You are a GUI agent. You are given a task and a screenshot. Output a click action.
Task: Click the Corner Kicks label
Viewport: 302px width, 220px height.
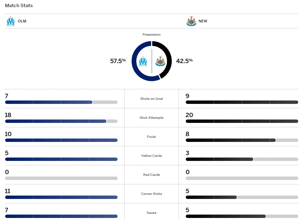(152, 194)
